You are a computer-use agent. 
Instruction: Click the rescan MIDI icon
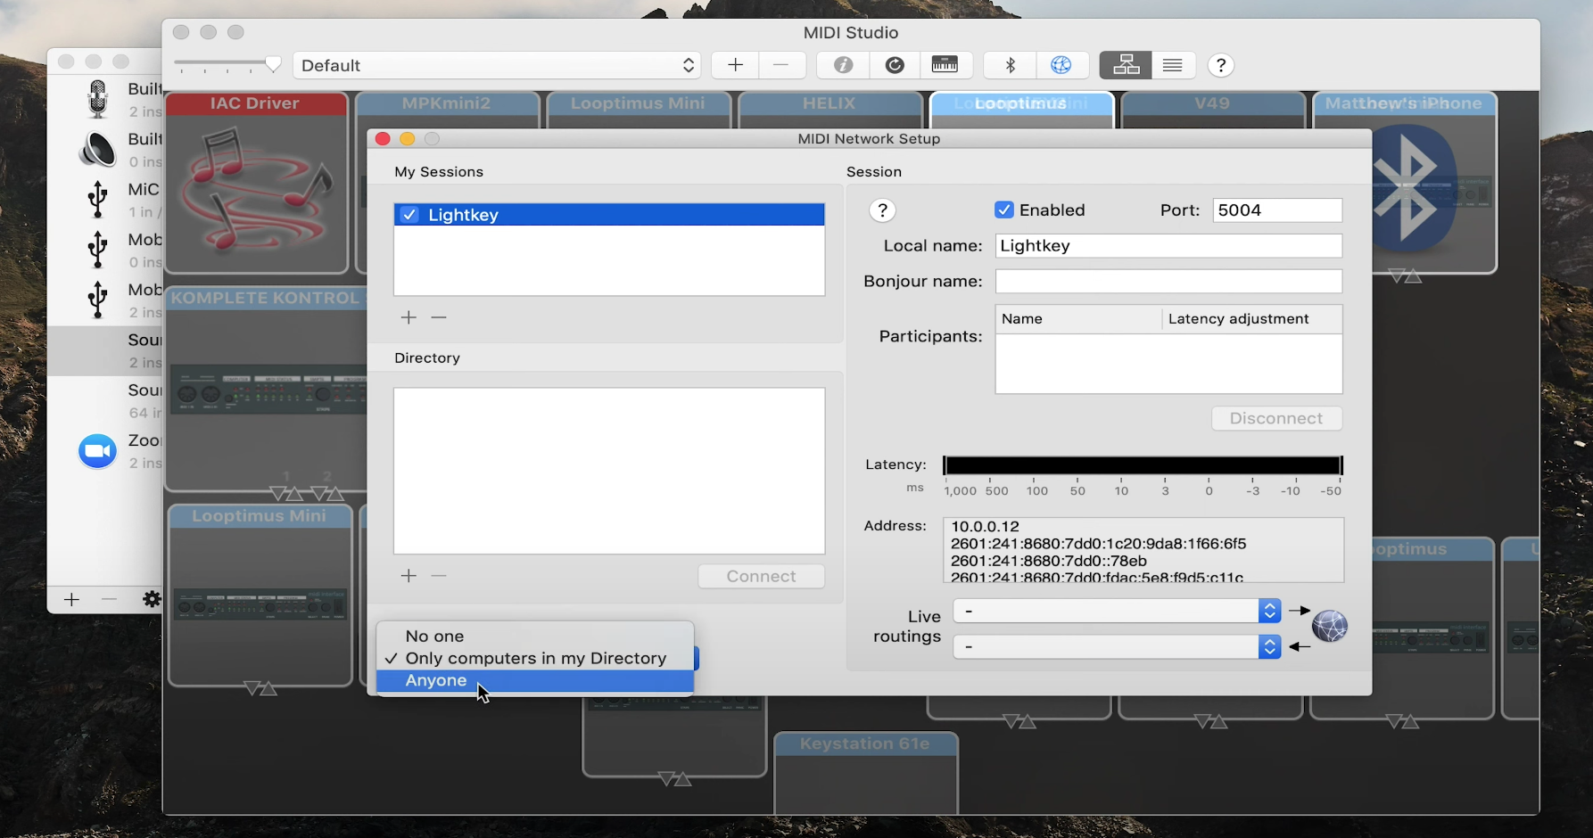[895, 65]
